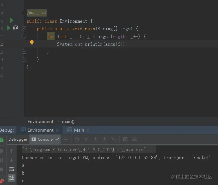Click the 'Debug:' tool window label

coord(7,130)
